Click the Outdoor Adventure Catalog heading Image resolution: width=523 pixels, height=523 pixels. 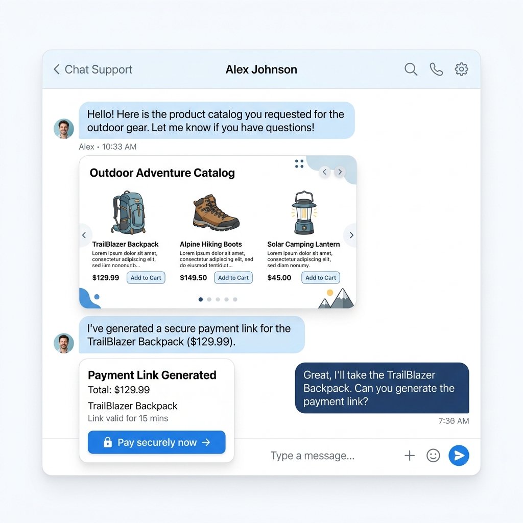162,173
